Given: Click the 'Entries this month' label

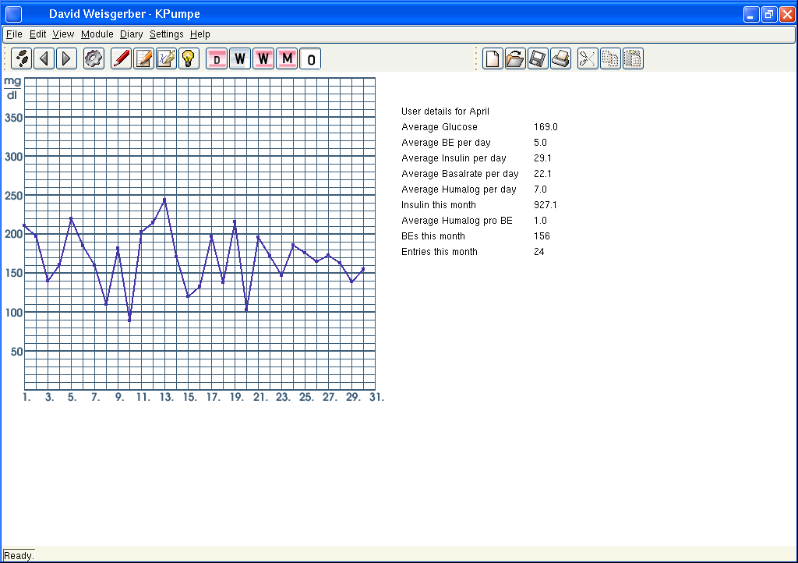Looking at the screenshot, I should pyautogui.click(x=440, y=251).
